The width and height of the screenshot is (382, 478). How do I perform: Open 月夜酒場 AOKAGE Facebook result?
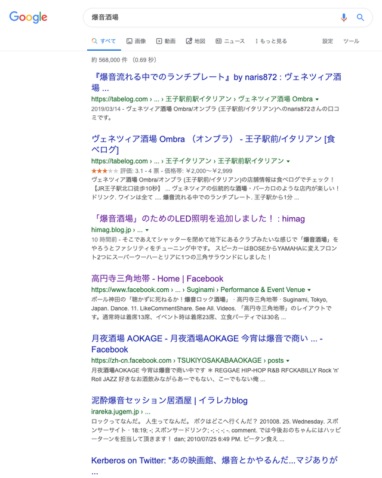pos(207,344)
